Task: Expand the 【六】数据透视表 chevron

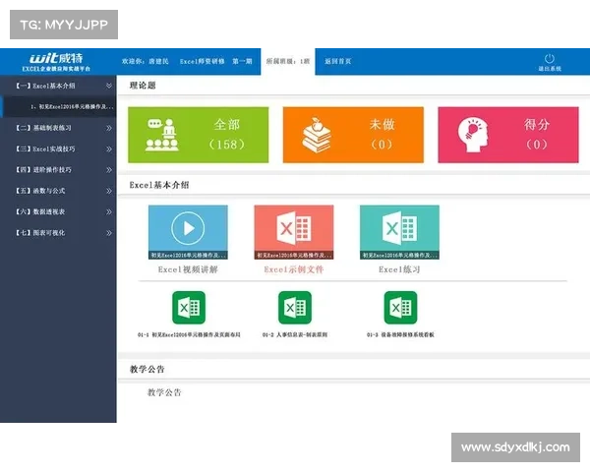Action: pyautogui.click(x=109, y=212)
